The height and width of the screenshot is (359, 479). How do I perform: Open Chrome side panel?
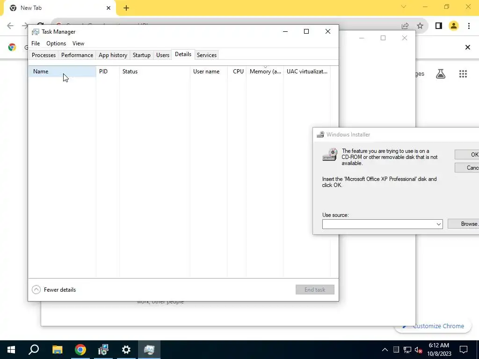439,26
